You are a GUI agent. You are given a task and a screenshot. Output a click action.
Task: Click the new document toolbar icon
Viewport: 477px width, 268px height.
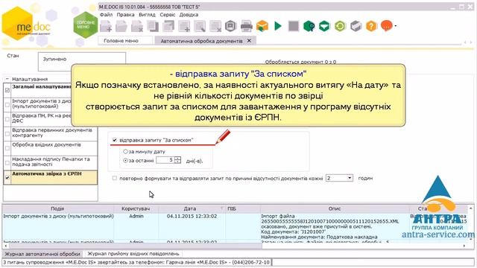pyautogui.click(x=106, y=26)
